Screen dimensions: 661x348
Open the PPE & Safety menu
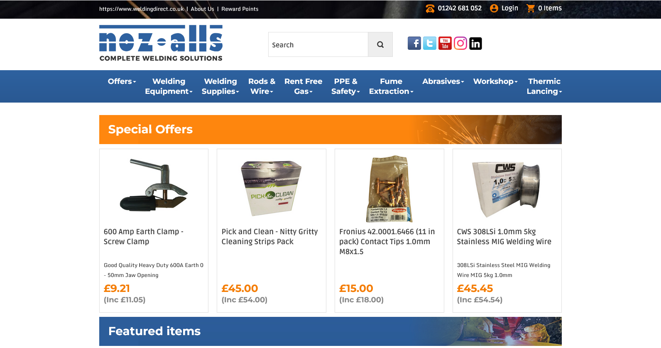click(345, 86)
